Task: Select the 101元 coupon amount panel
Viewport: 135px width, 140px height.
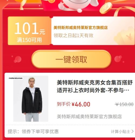Action: coord(29,31)
